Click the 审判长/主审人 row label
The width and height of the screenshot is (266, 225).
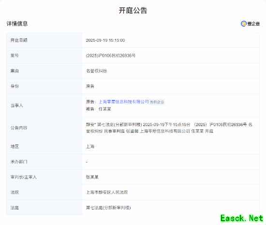tap(24, 177)
